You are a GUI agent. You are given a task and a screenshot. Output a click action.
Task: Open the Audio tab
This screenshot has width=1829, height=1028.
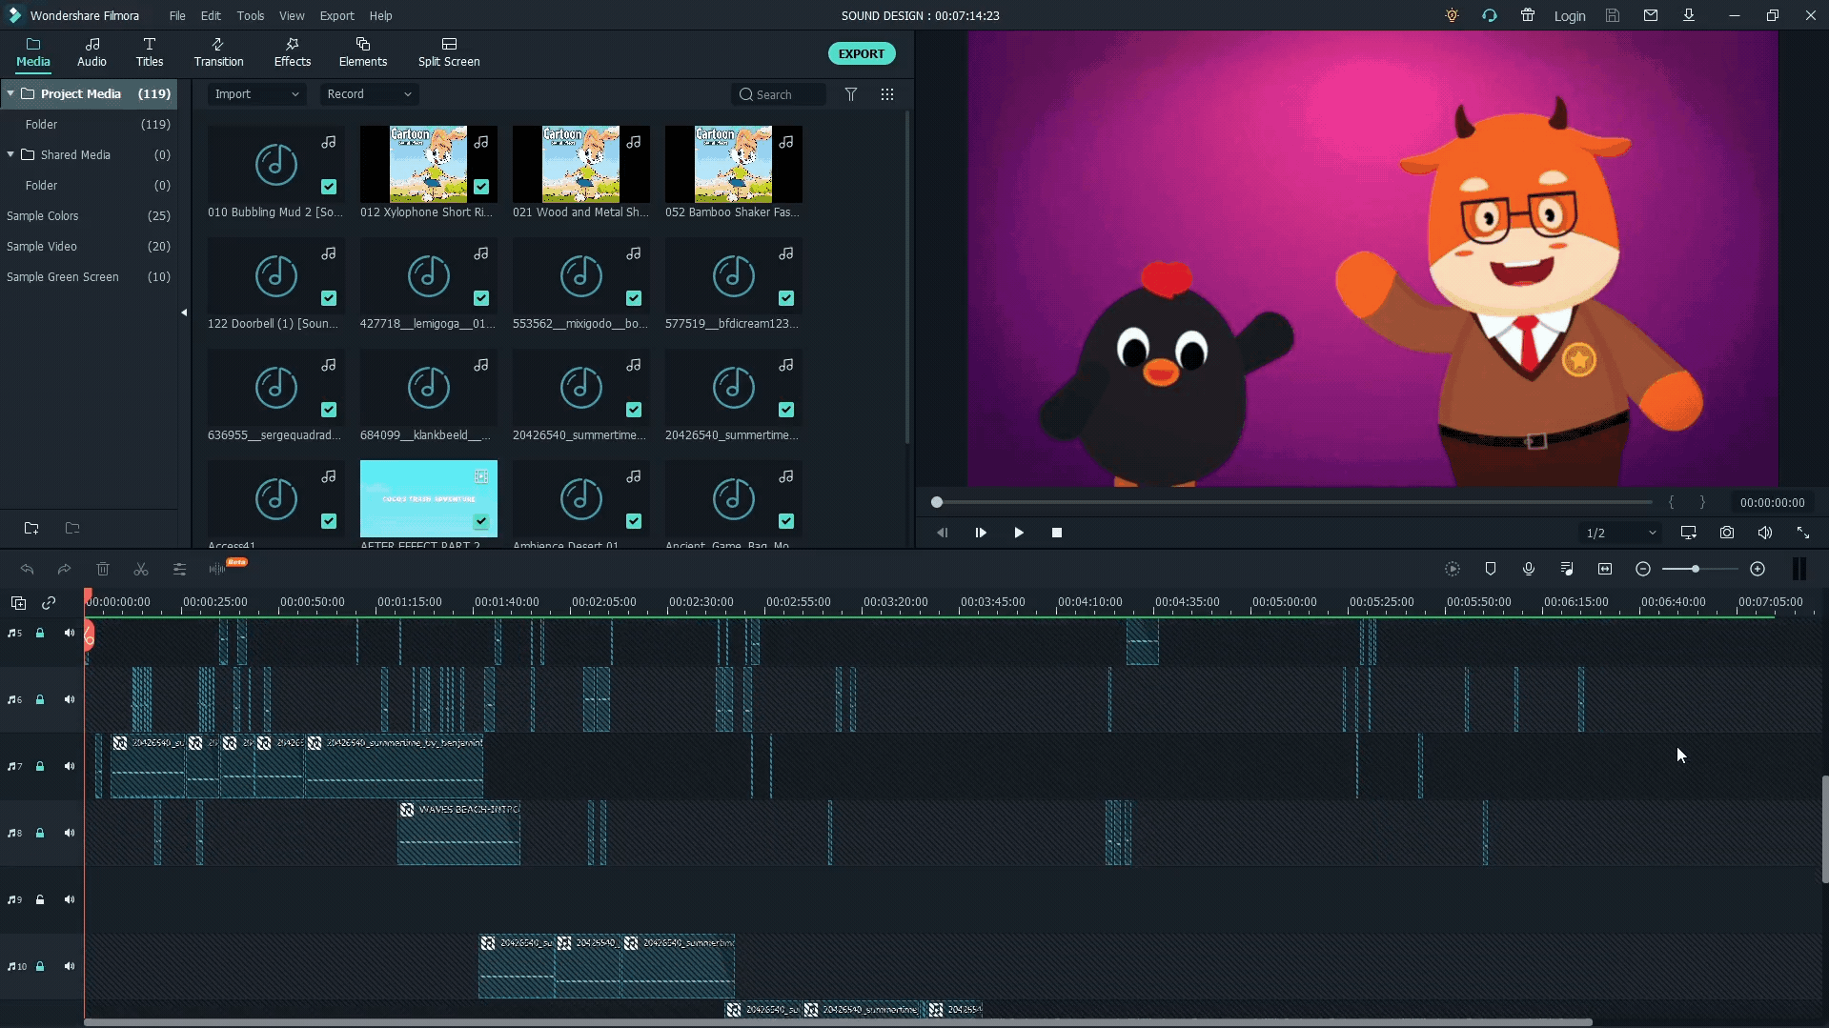point(91,52)
